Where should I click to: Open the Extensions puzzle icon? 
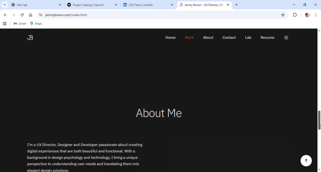(x=295, y=15)
